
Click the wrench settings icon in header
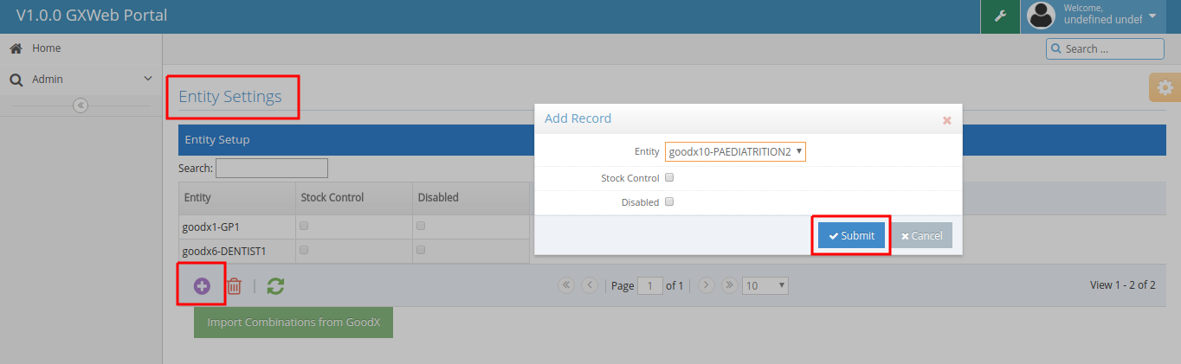point(1000,16)
